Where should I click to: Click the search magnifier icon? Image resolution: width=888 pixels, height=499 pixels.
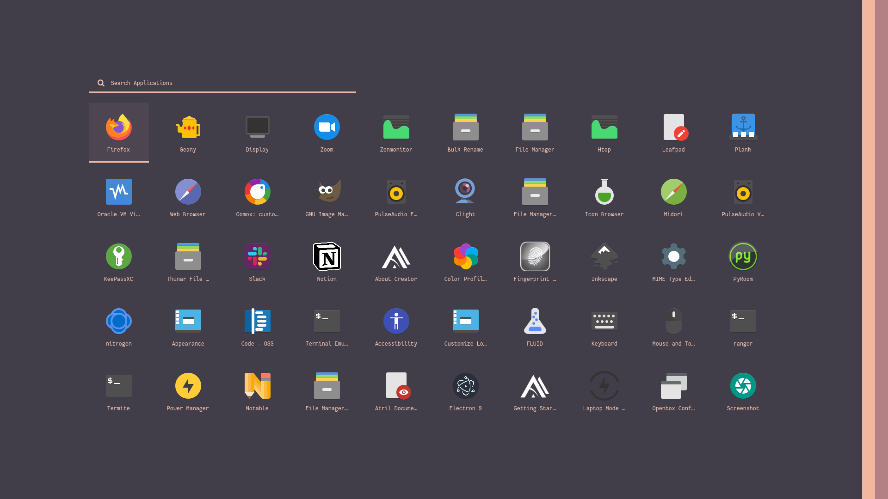[x=101, y=83]
